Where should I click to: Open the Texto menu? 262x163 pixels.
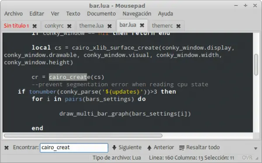(73, 14)
